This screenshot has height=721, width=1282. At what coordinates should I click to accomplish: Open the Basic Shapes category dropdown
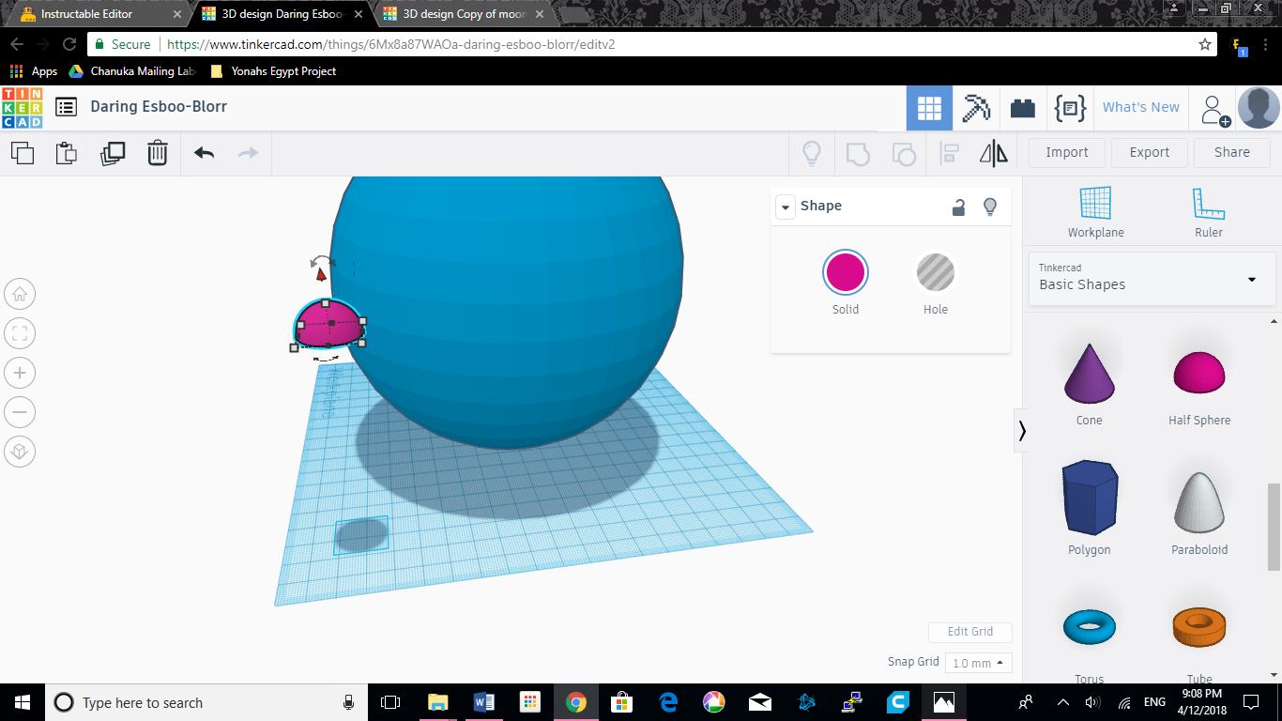click(x=1152, y=279)
